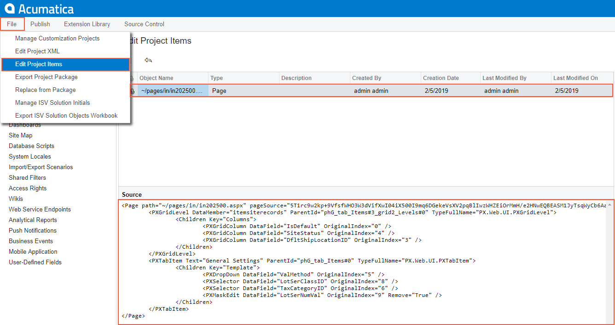Screen dimensions: 615x325
Task: Click the attachment icon in the page row
Action: click(133, 91)
